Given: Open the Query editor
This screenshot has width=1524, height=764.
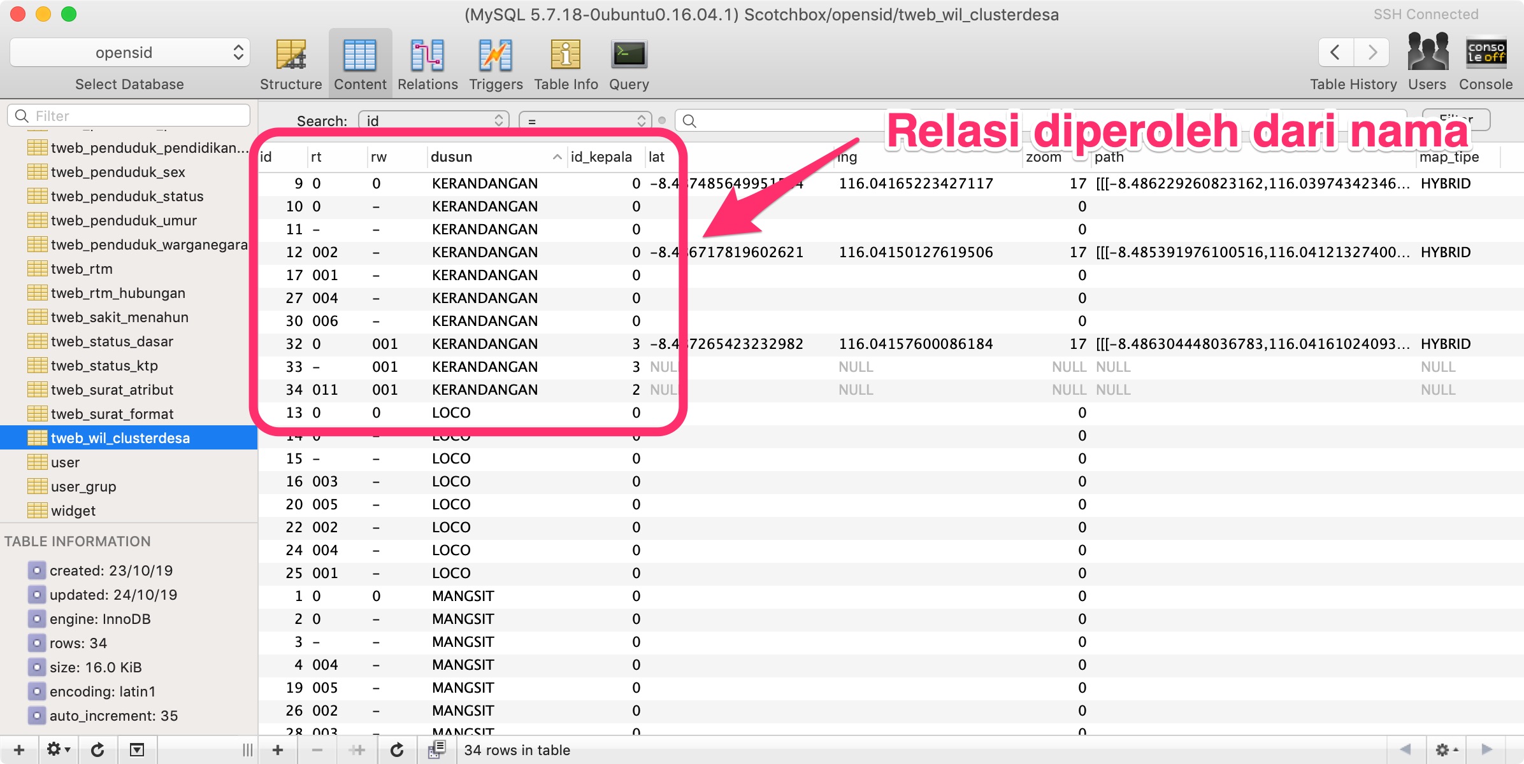Looking at the screenshot, I should click(628, 62).
